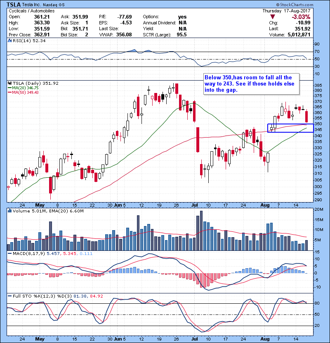Viewport: 330px width, 343px height.
Task: Click the 290 price axis label
Action: (318, 200)
